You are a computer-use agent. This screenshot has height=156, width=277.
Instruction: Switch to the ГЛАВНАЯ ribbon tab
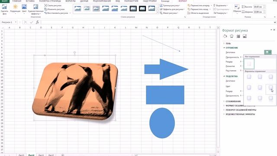(16, 1)
